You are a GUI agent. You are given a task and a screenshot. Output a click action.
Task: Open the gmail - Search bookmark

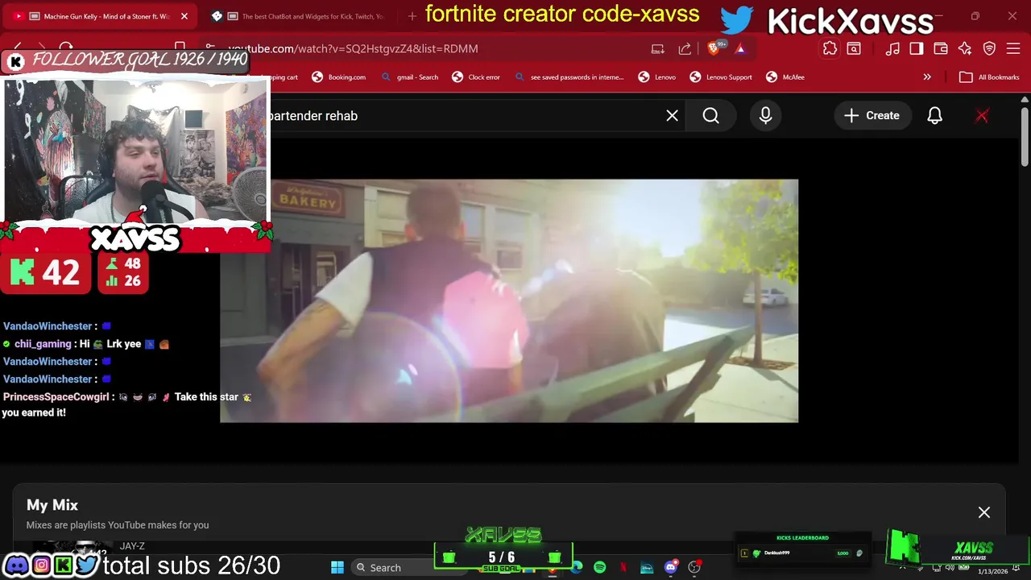[x=410, y=77]
